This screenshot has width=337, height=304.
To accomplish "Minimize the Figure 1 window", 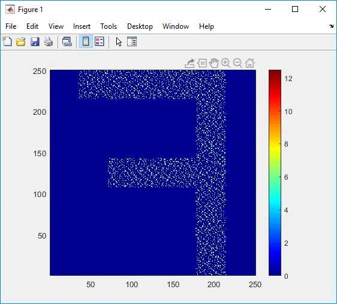I will click(x=268, y=9).
